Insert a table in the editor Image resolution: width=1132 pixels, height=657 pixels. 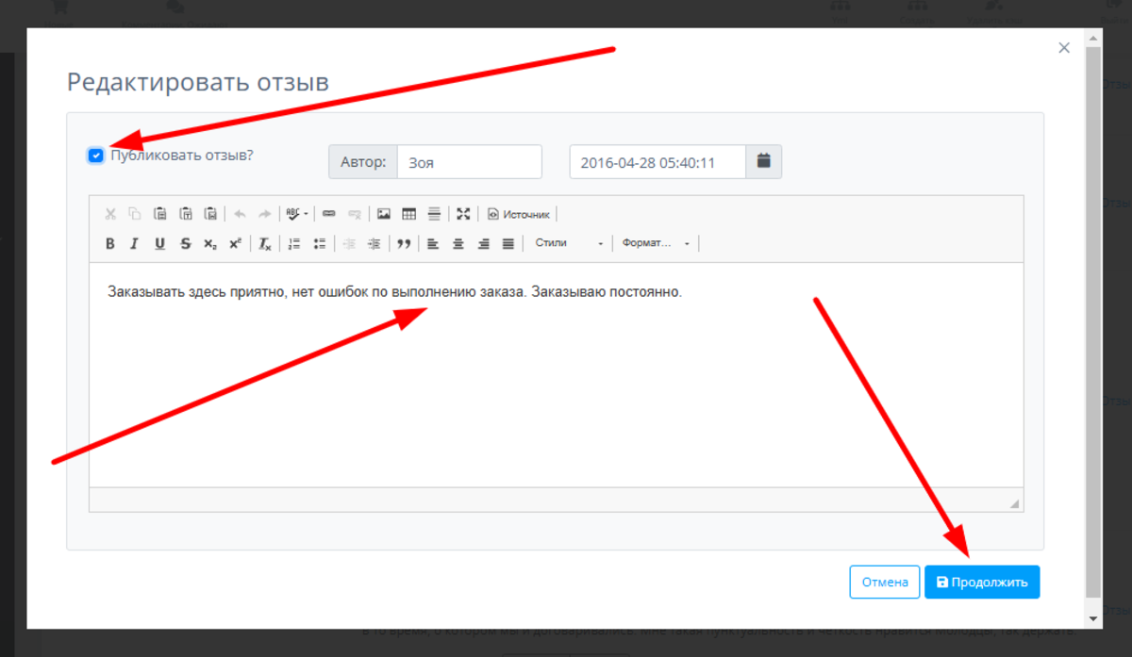[408, 214]
